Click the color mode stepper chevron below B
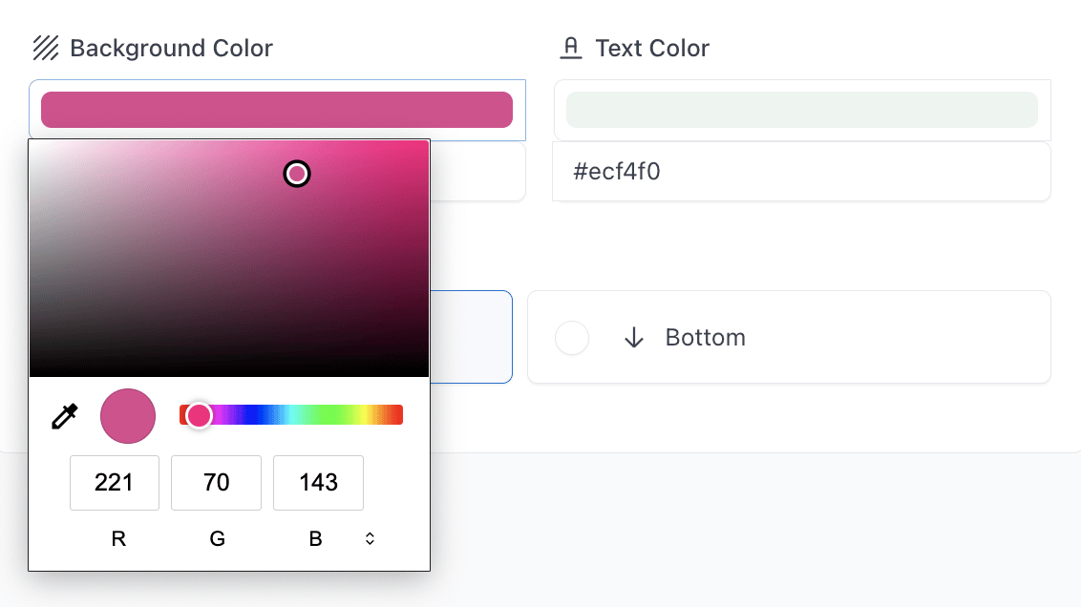The height and width of the screenshot is (607, 1081). tap(370, 537)
